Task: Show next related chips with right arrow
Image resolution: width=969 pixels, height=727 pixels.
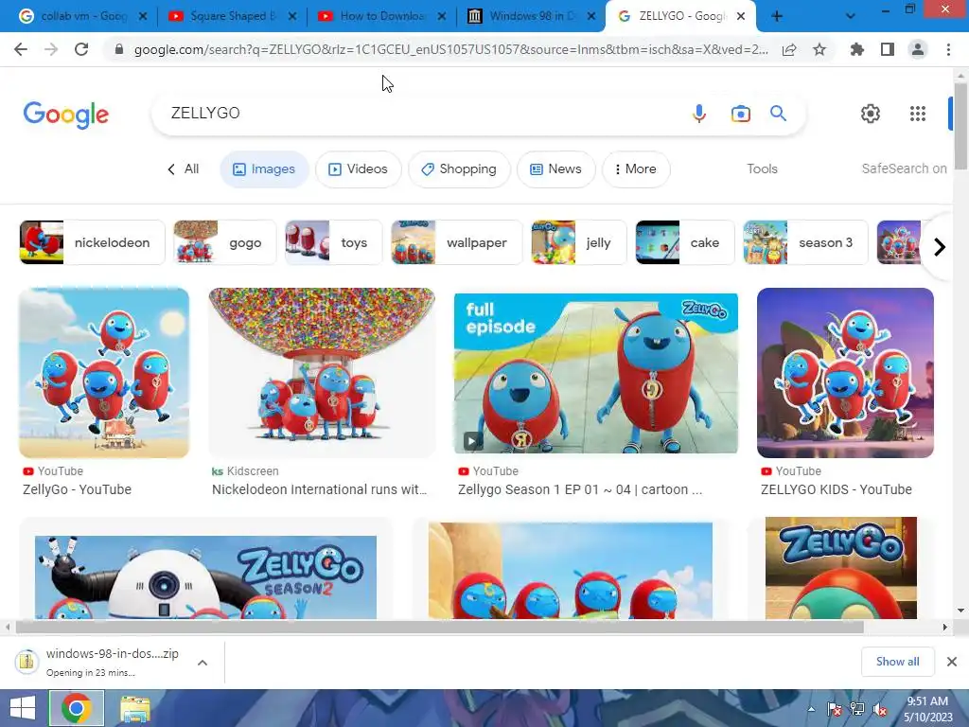Action: pyautogui.click(x=940, y=247)
